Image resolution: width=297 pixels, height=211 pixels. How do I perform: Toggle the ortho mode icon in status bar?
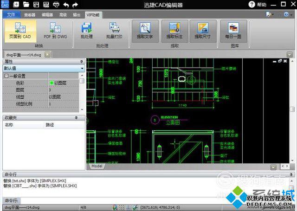click(129, 207)
